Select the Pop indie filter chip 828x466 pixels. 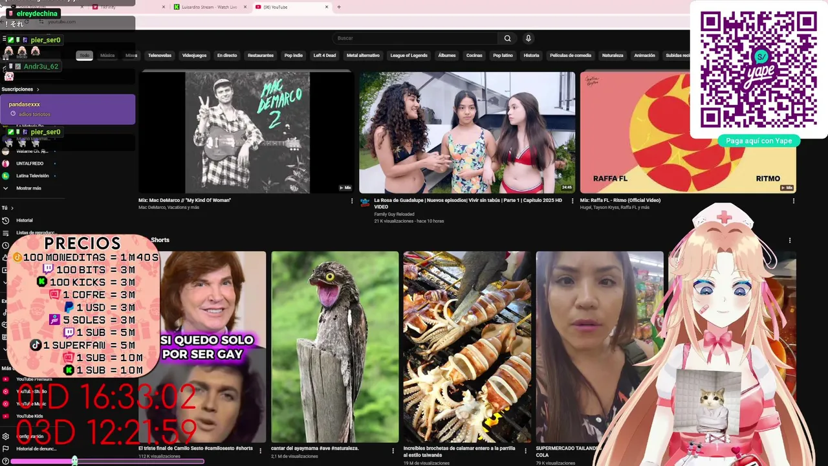point(294,56)
